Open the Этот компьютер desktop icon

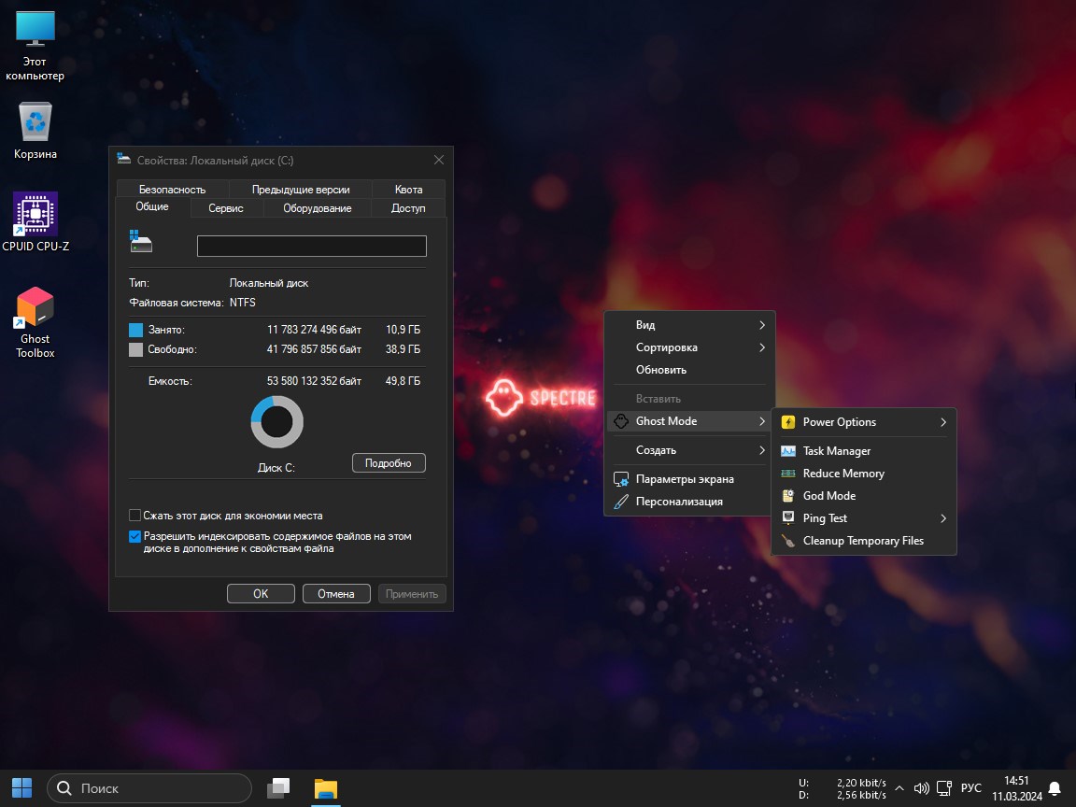point(35,30)
